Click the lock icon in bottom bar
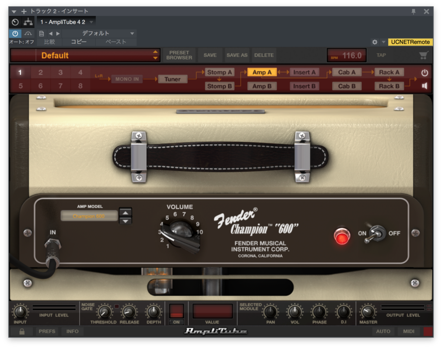 [x=22, y=331]
